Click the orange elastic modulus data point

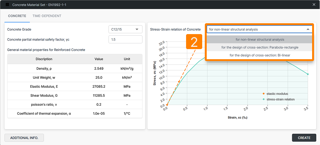click(x=179, y=82)
